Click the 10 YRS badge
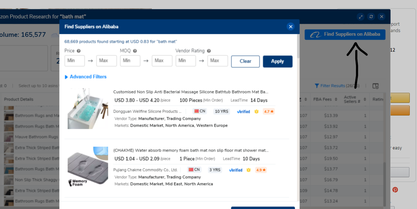 (x=221, y=111)
